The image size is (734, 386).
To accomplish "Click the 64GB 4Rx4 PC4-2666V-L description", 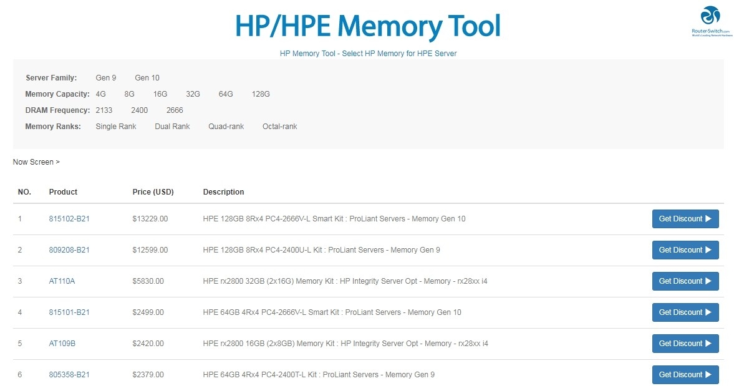I will tap(332, 312).
